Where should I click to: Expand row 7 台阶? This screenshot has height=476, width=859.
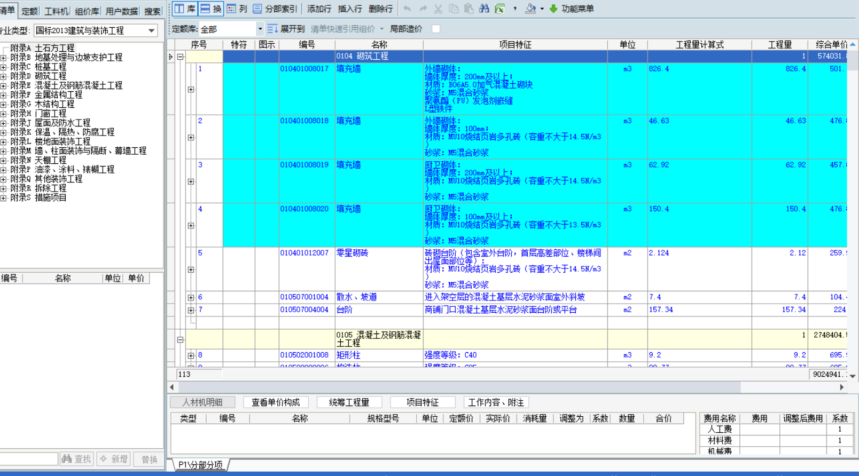pos(191,310)
